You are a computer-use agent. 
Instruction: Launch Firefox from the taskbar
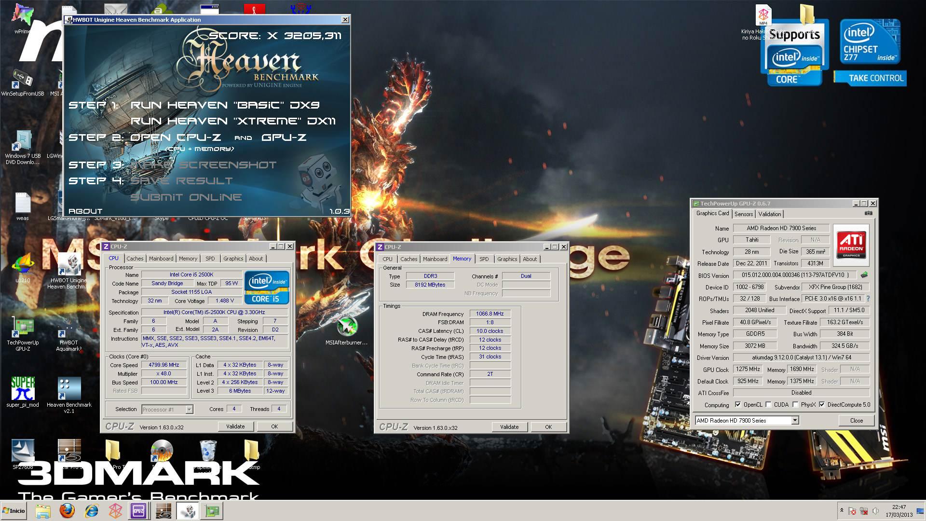coord(67,511)
